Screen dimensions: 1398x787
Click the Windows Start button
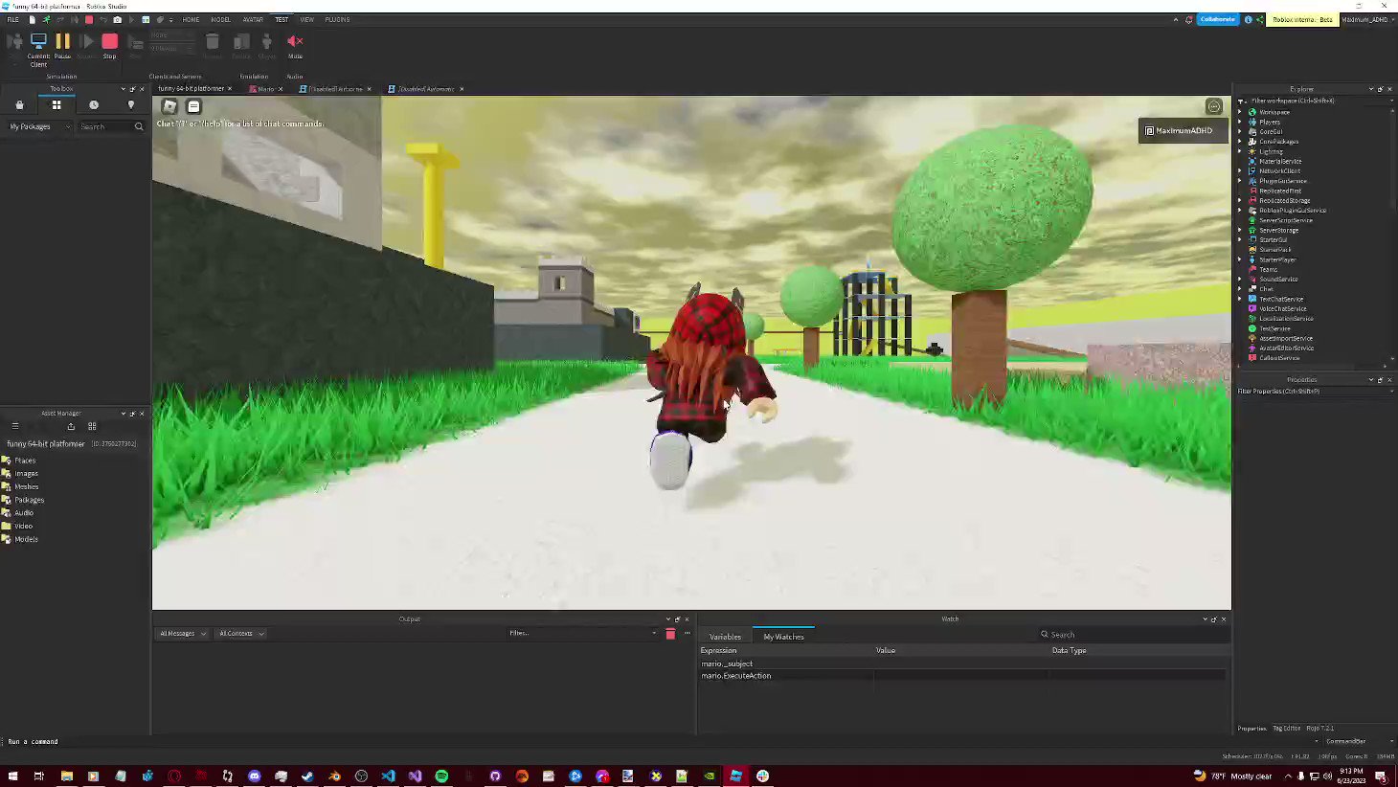coord(12,776)
